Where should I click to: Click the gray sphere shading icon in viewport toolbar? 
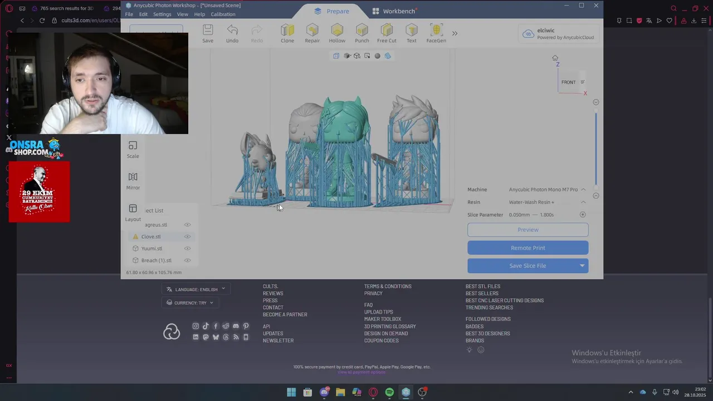377,56
